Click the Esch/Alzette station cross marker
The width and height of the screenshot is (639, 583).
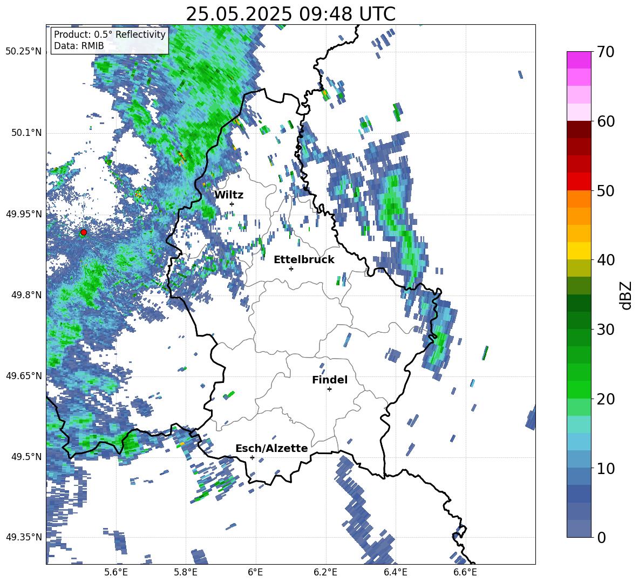point(252,457)
